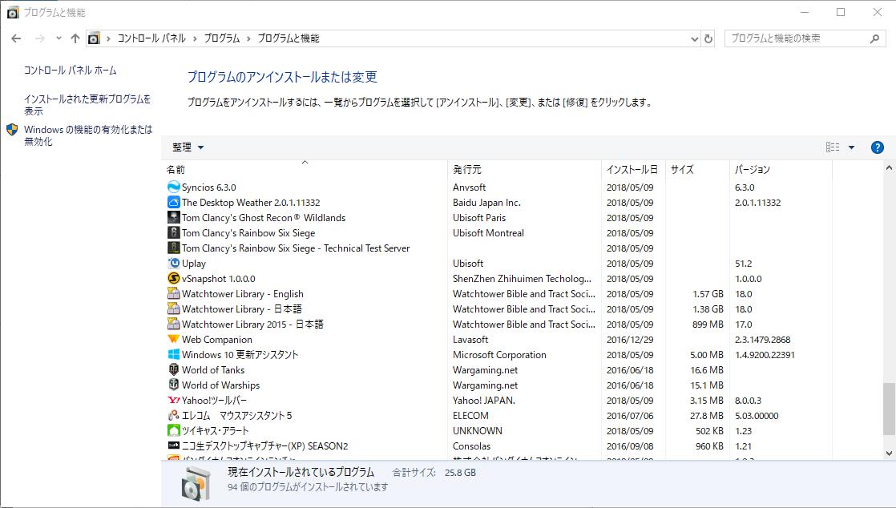896x508 pixels.
Task: Click publisher Microsoft Corporation
Action: click(x=499, y=355)
